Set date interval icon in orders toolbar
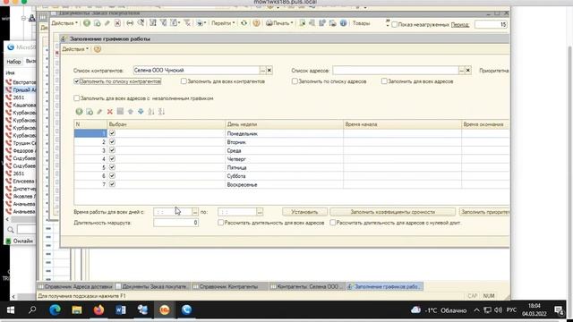 [x=130, y=23]
